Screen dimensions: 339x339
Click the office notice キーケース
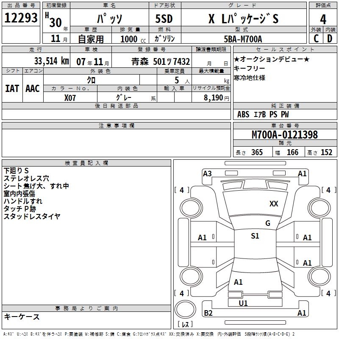coord(22,317)
